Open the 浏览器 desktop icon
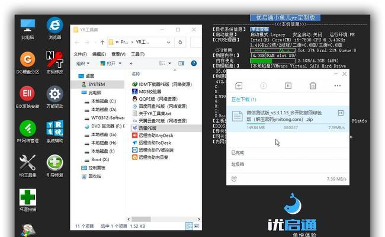The height and width of the screenshot is (237, 385). point(54,28)
